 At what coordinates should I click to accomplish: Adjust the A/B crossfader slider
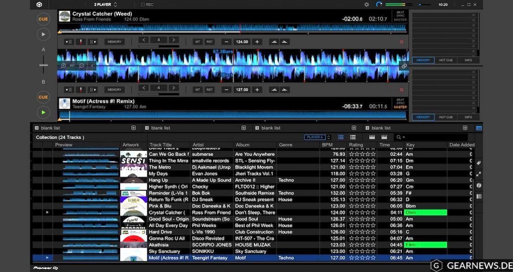tap(43, 65)
